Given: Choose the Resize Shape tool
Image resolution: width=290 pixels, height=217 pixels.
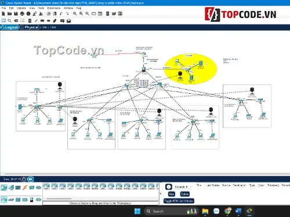Looking at the screenshot, I should pos(22,21).
